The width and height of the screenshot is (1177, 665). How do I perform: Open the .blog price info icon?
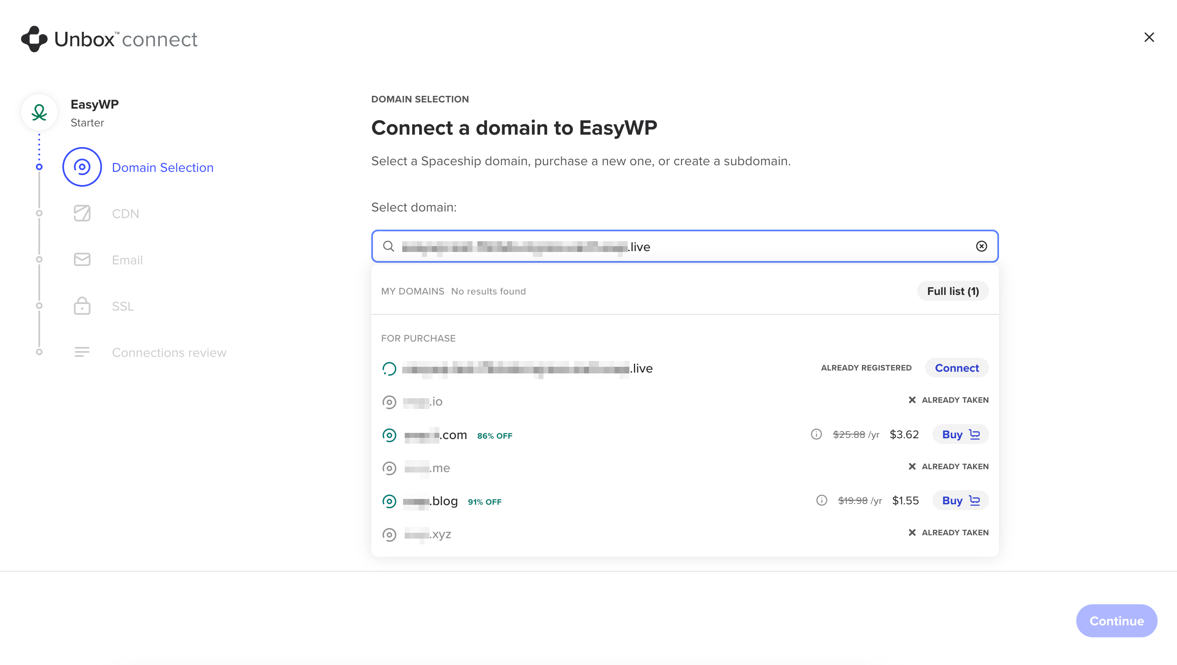[821, 501]
